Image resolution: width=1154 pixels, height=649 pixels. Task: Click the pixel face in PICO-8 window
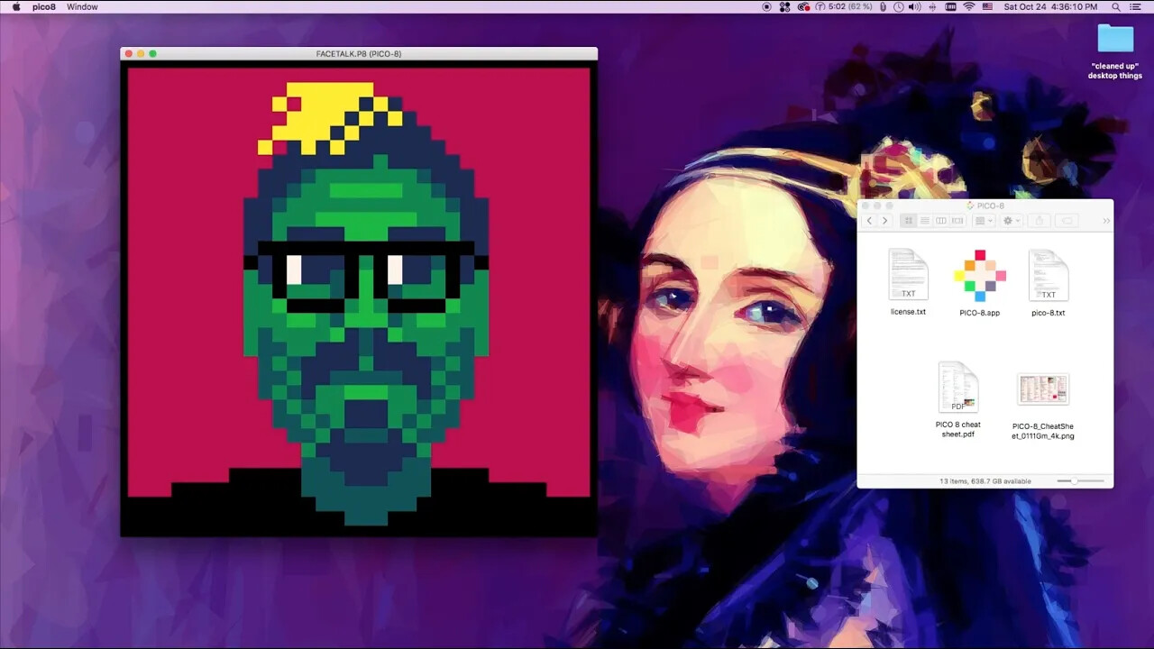coord(366,304)
